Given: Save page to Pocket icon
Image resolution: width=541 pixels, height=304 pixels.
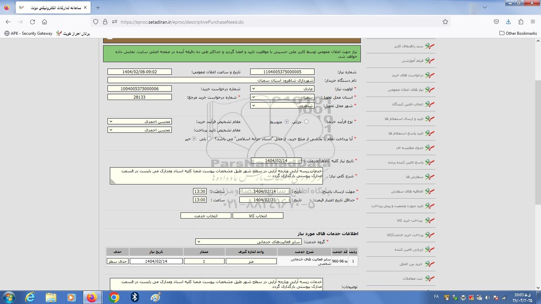Looking at the screenshot, I should [x=496, y=22].
